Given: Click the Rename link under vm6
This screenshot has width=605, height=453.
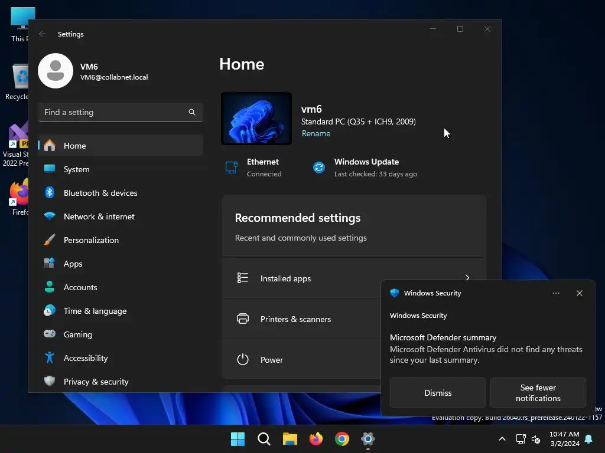Looking at the screenshot, I should click(x=316, y=133).
